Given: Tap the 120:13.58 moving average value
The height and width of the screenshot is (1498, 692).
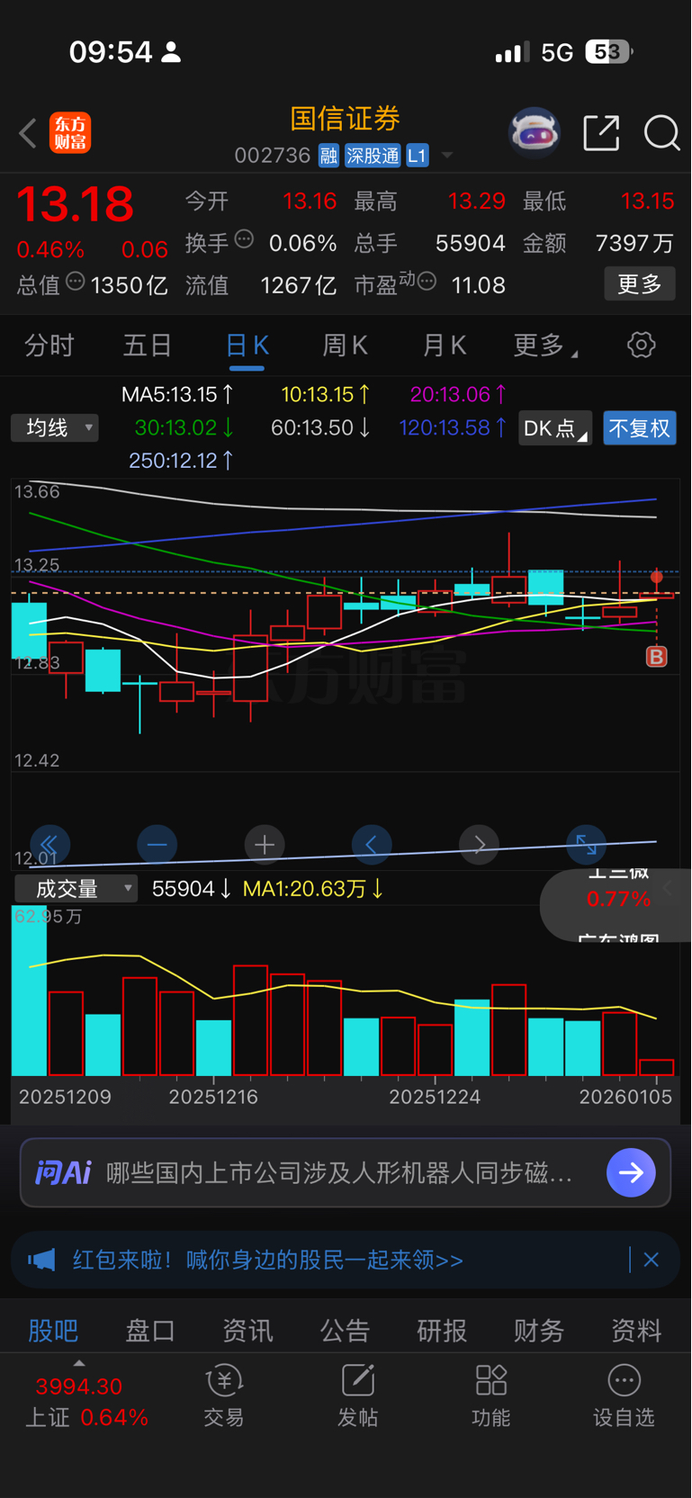Looking at the screenshot, I should [x=453, y=427].
